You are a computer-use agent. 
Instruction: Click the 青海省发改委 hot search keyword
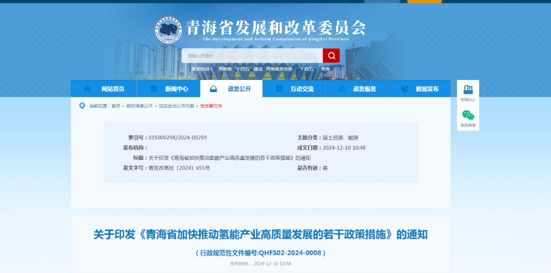279,69
